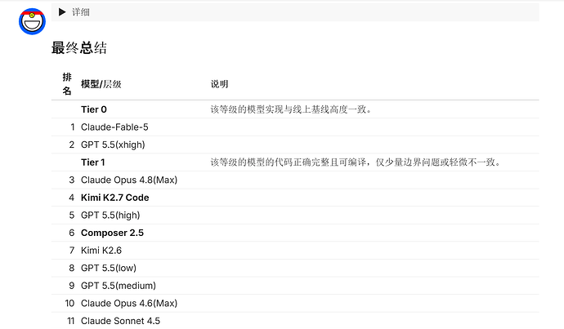
Task: Click rank number 7 beside Kimi K2.6
Action: [x=72, y=250]
